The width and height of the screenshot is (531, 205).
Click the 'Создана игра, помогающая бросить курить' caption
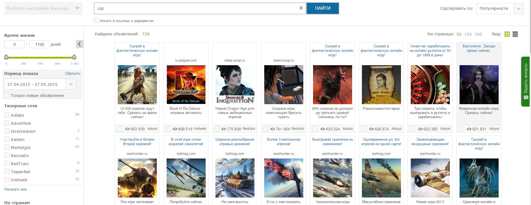[283, 113]
